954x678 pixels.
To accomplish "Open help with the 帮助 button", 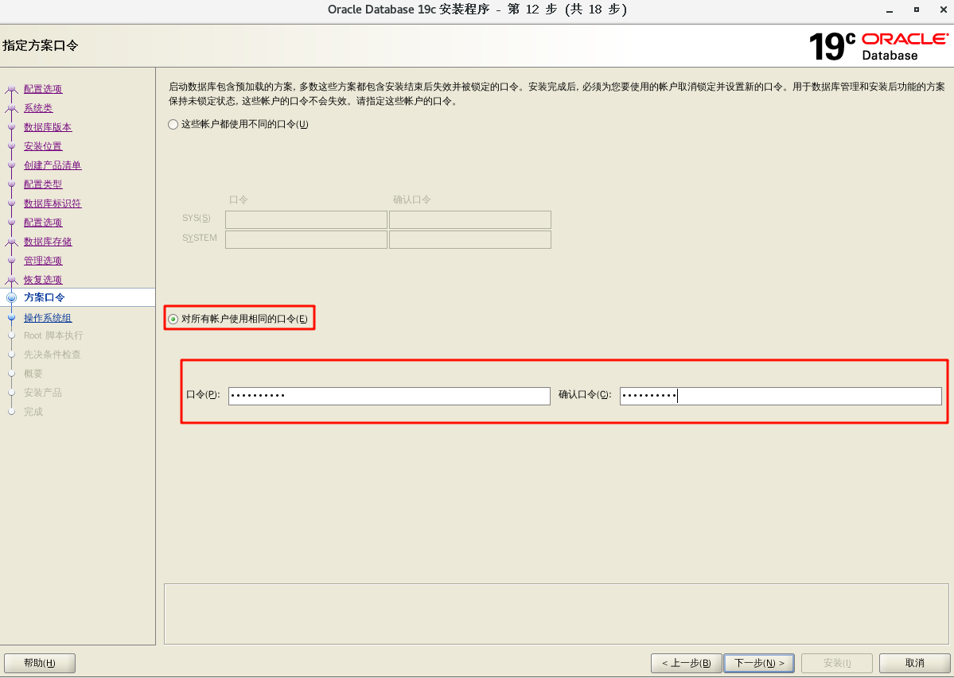I will point(40,663).
